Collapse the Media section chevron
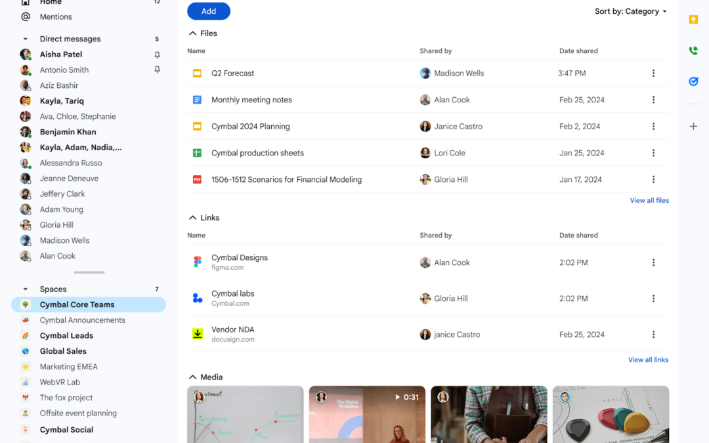Screen dimensions: 709x443 point(192,377)
